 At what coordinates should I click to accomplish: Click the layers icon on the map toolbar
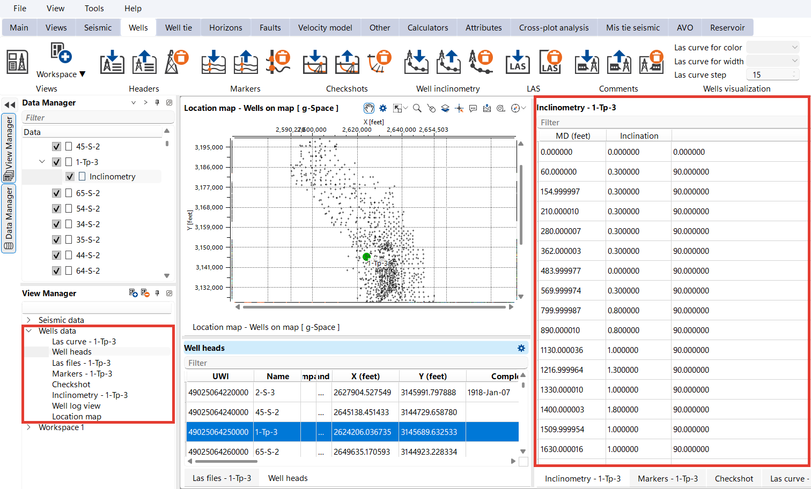point(445,108)
